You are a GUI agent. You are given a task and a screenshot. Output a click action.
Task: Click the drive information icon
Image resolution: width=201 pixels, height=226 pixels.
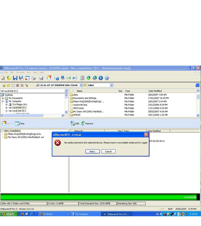point(63,78)
